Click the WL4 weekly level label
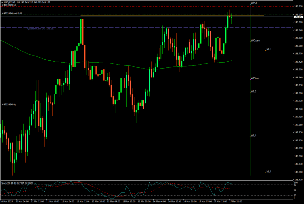This screenshot has width=304, height=204. click(x=253, y=135)
